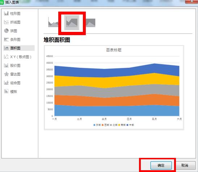Confirm with the 确定 button
Image resolution: width=198 pixels, height=172 pixels.
coord(161,165)
